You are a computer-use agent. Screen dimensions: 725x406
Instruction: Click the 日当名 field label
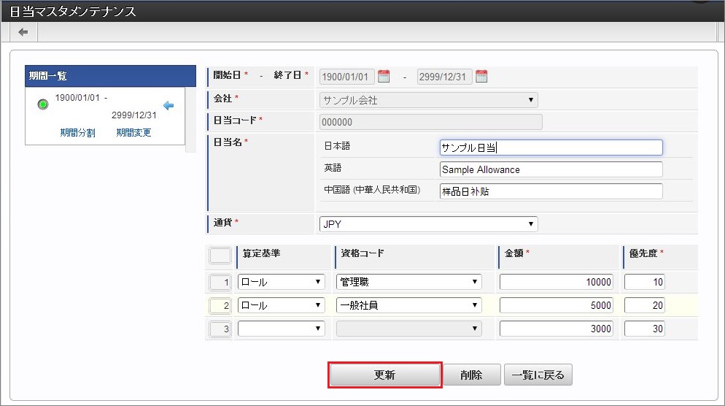(x=228, y=142)
